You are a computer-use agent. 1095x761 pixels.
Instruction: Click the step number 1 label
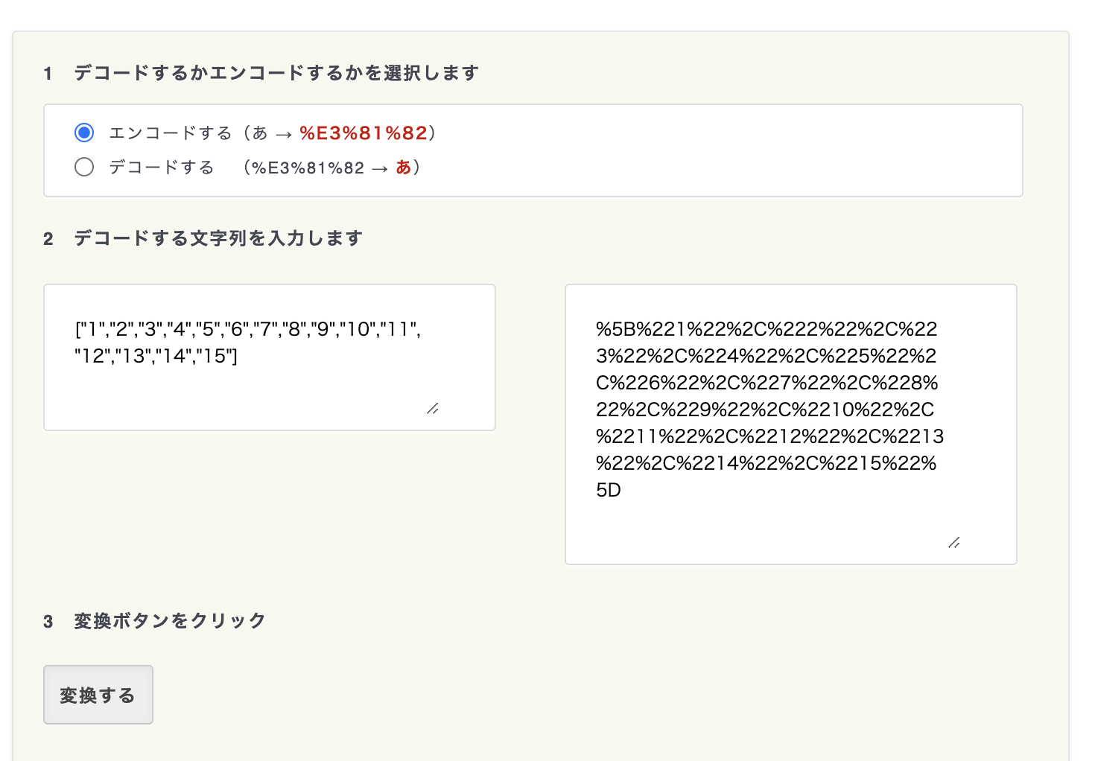(x=48, y=74)
